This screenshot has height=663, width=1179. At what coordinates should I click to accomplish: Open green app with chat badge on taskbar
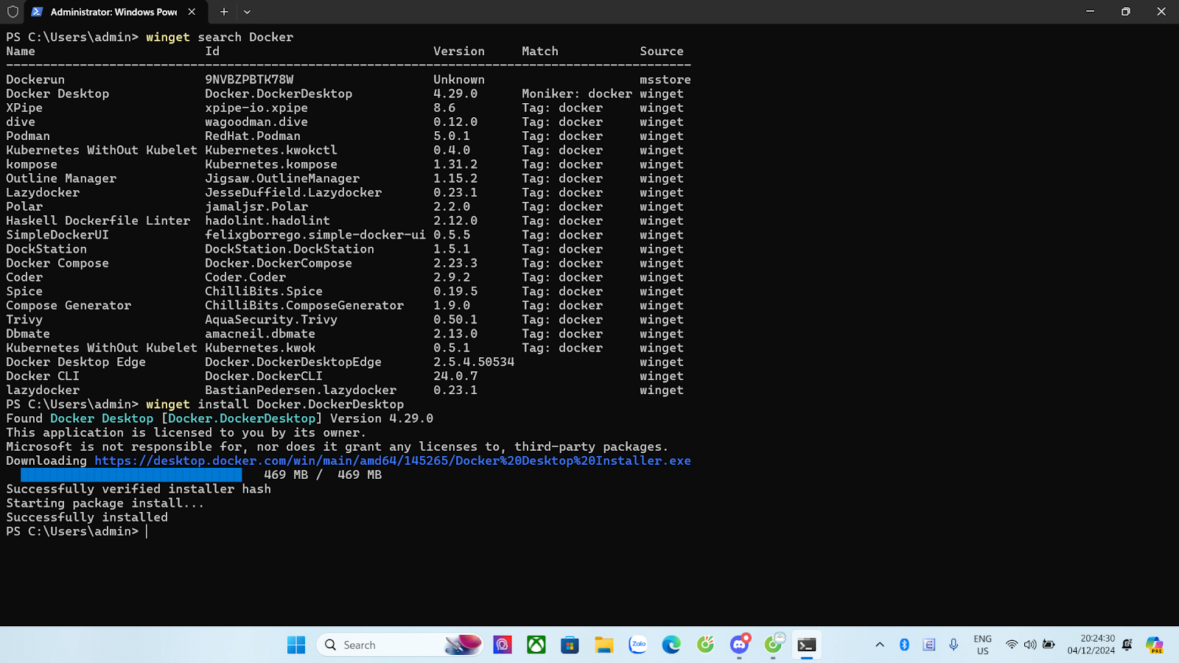773,645
